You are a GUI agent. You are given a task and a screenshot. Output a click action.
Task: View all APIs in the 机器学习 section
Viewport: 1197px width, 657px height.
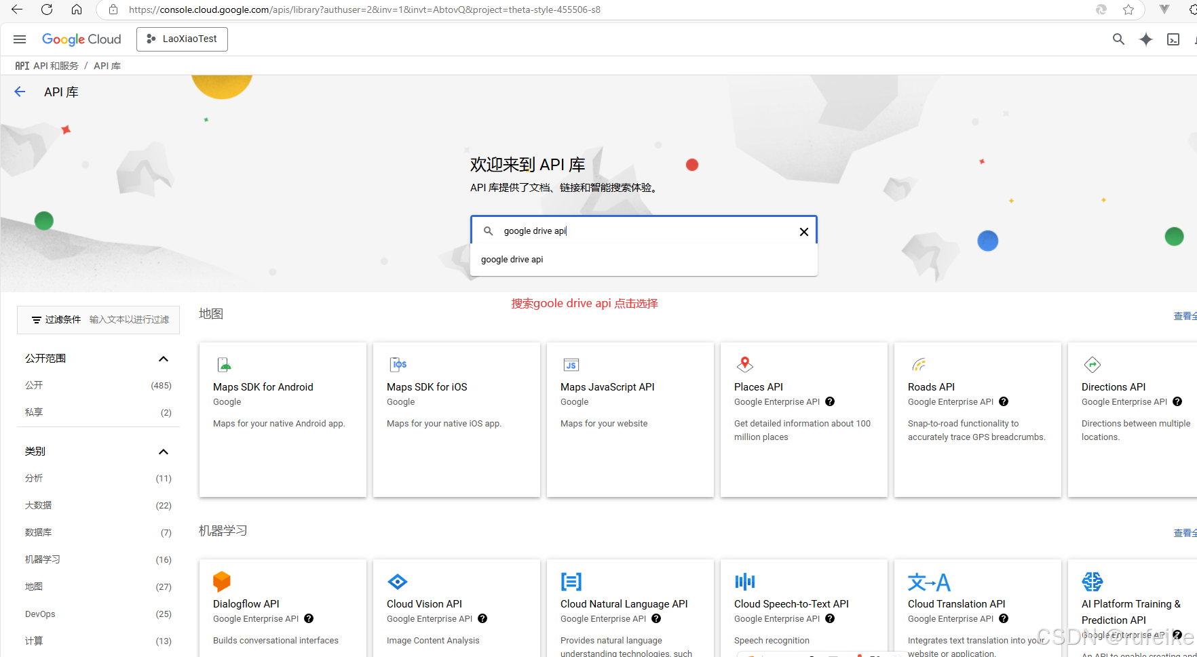click(1185, 533)
